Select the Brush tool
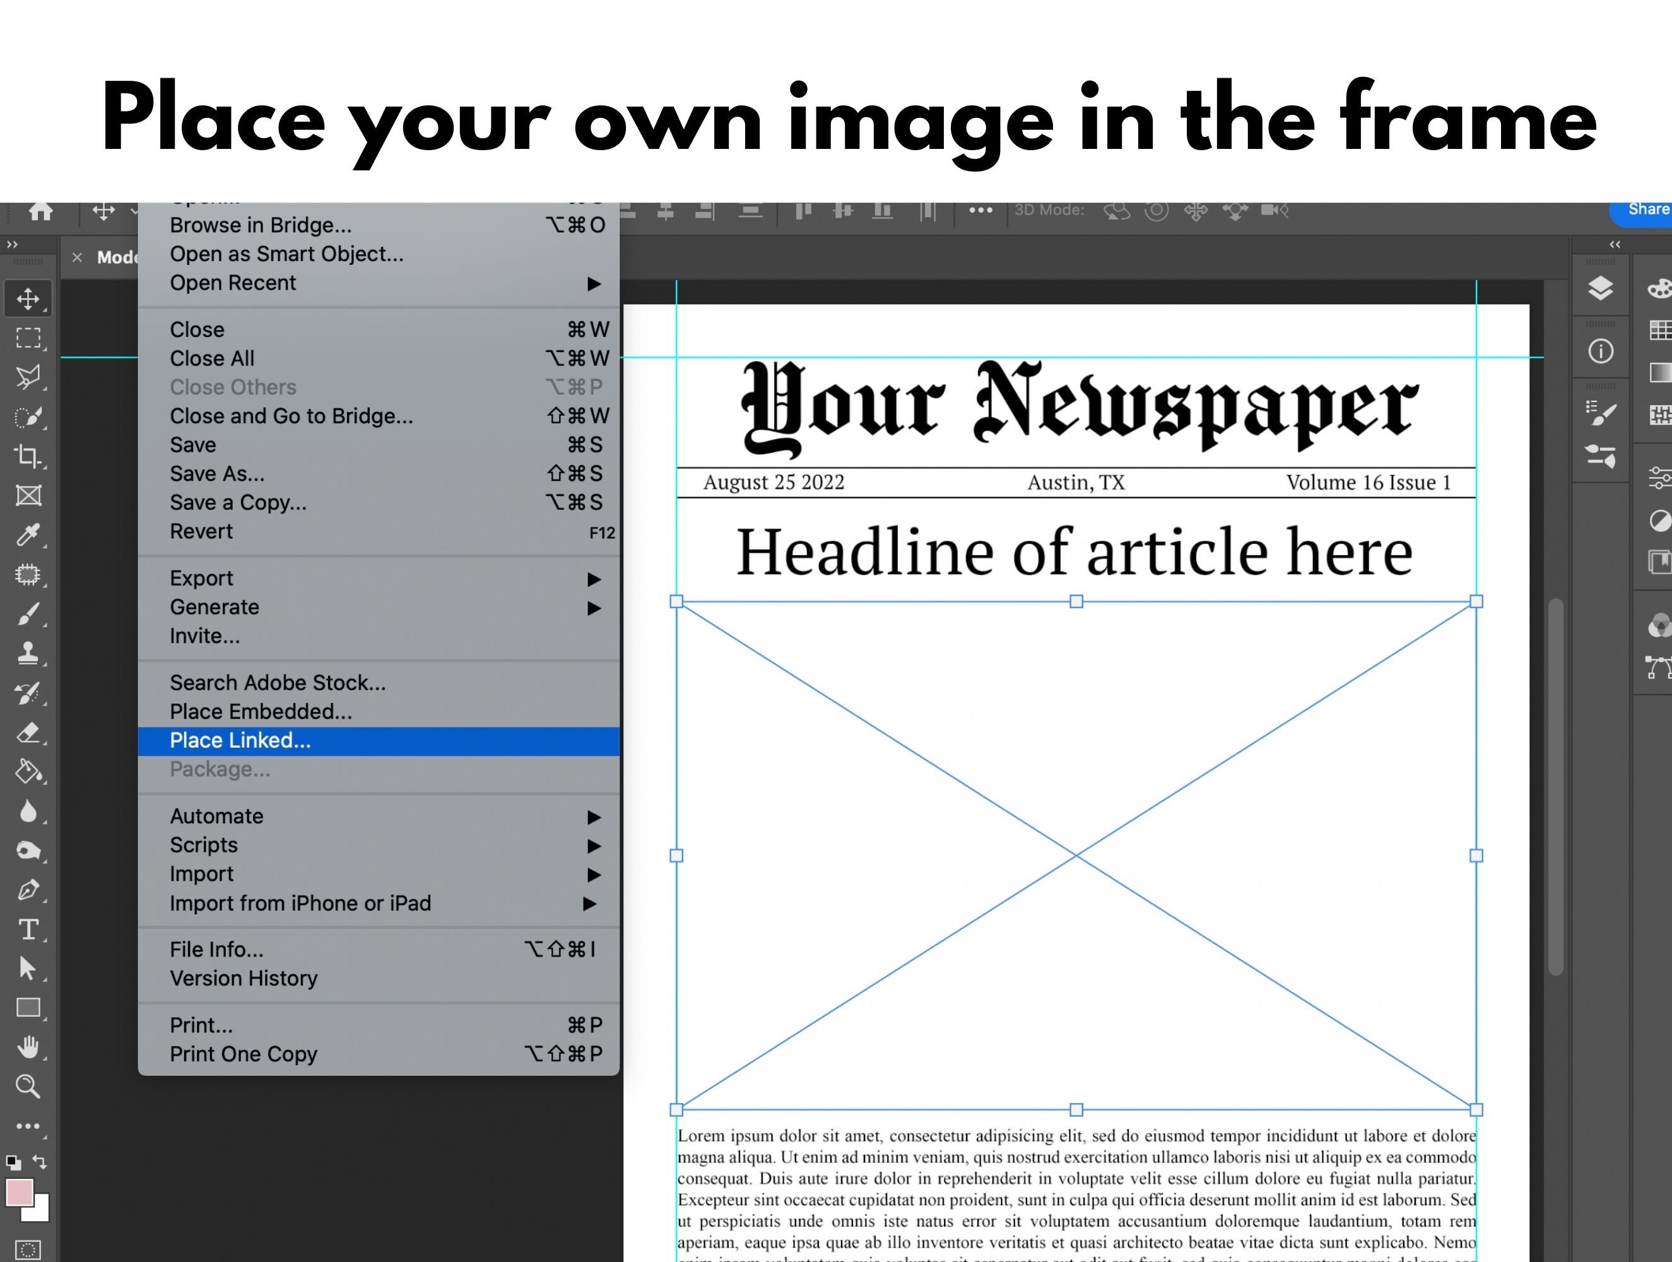 pyautogui.click(x=29, y=614)
